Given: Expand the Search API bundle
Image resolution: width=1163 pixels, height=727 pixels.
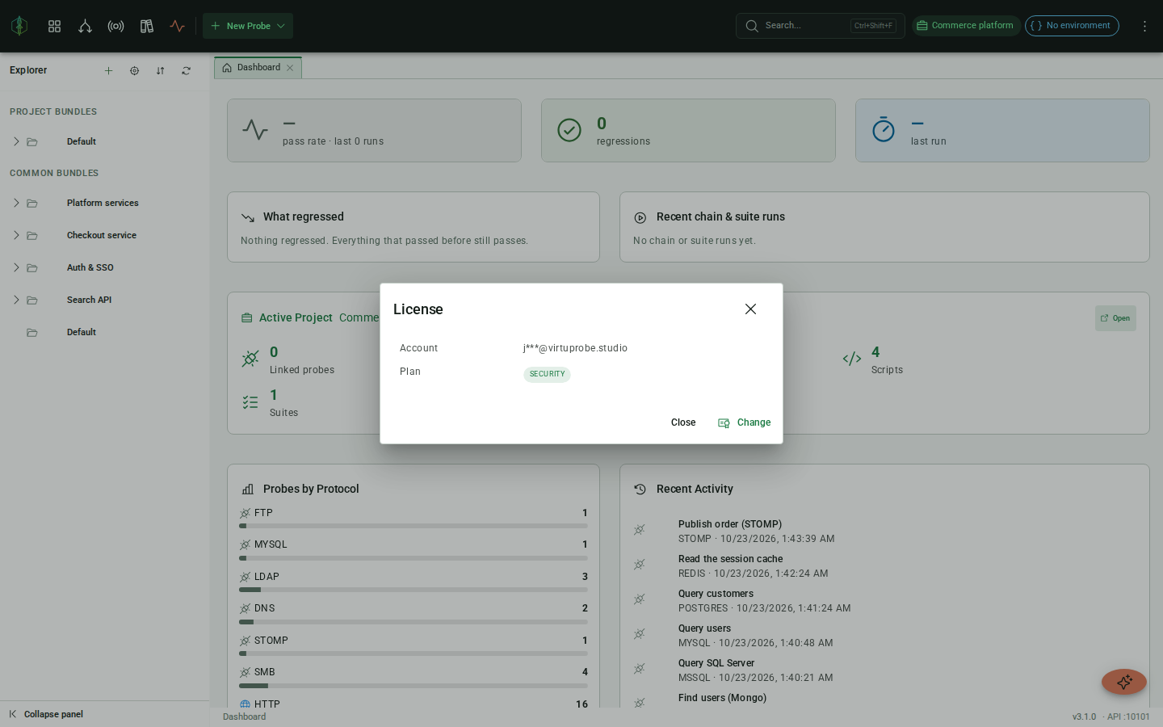Looking at the screenshot, I should pos(16,300).
